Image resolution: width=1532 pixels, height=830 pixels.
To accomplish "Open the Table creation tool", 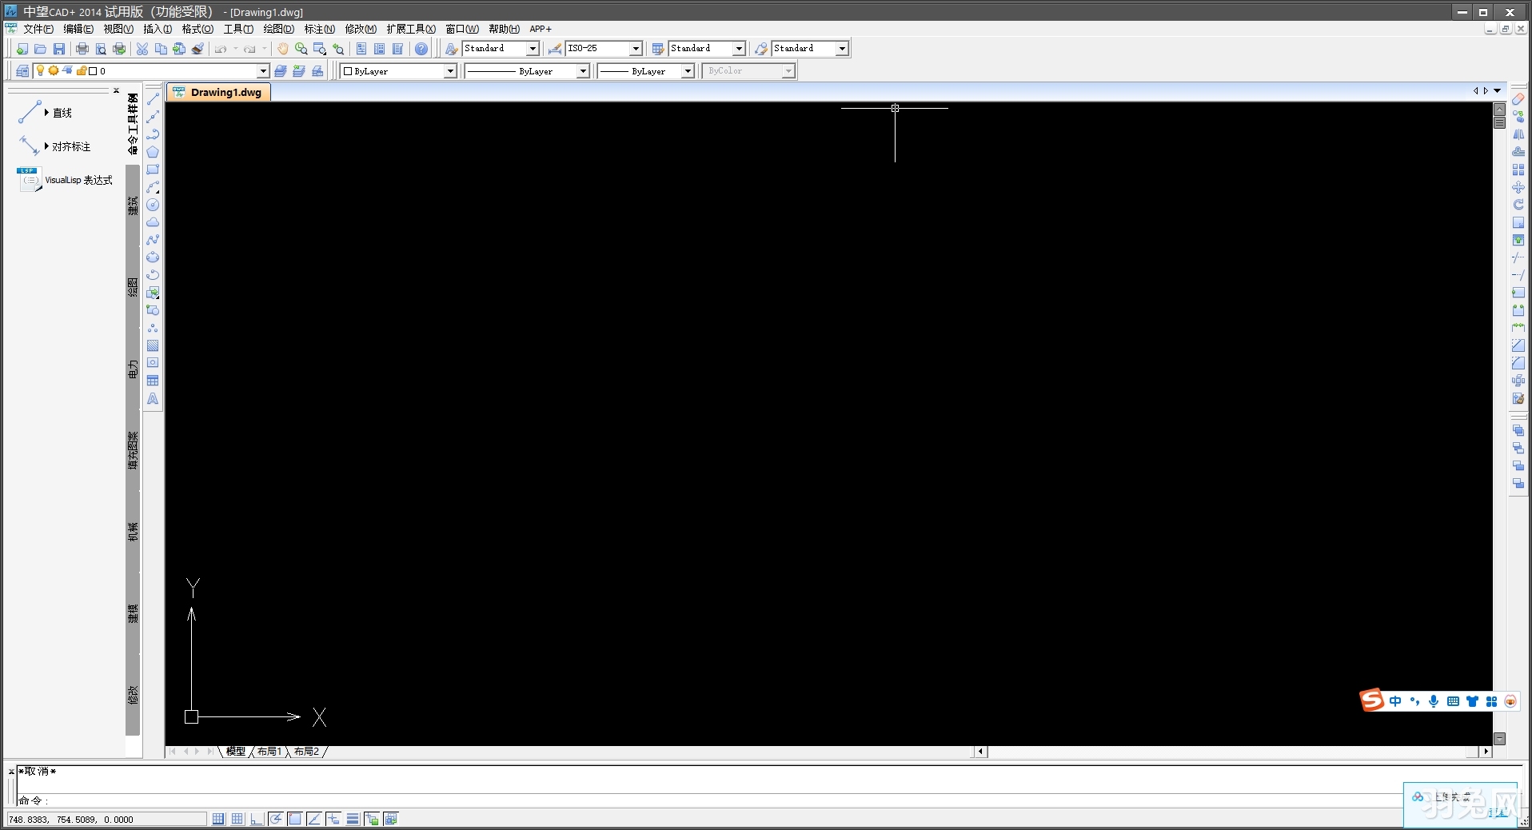I will coord(152,381).
